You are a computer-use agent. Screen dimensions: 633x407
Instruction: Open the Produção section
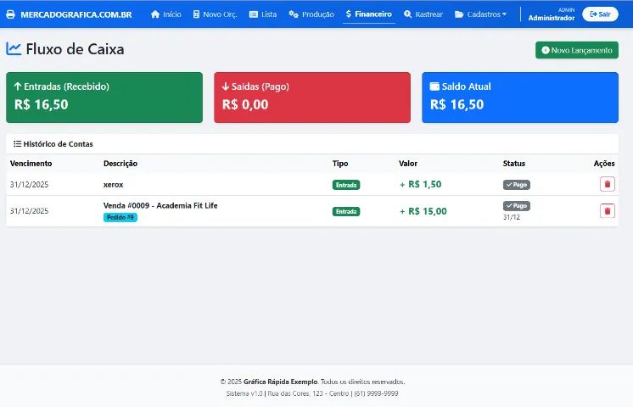tap(311, 14)
